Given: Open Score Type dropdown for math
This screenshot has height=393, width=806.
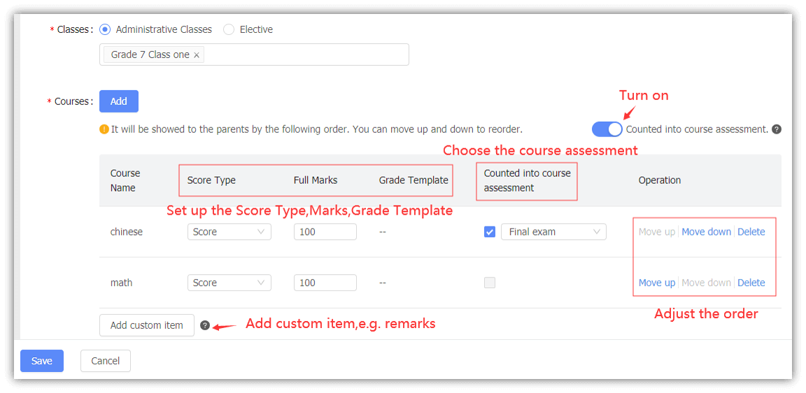Looking at the screenshot, I should 229,283.
